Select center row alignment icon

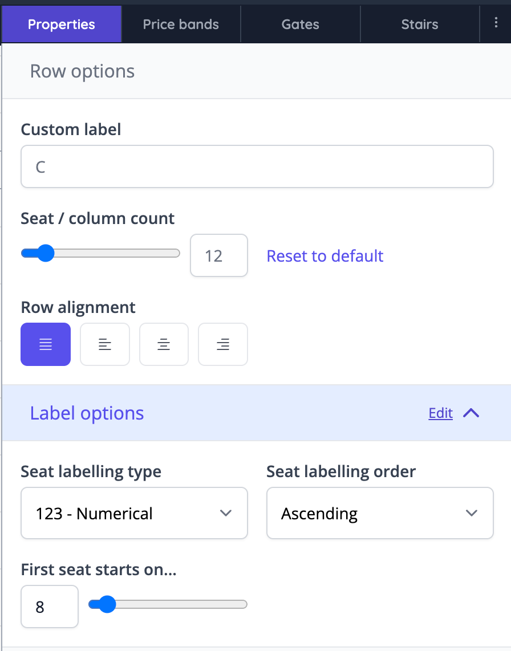(164, 344)
